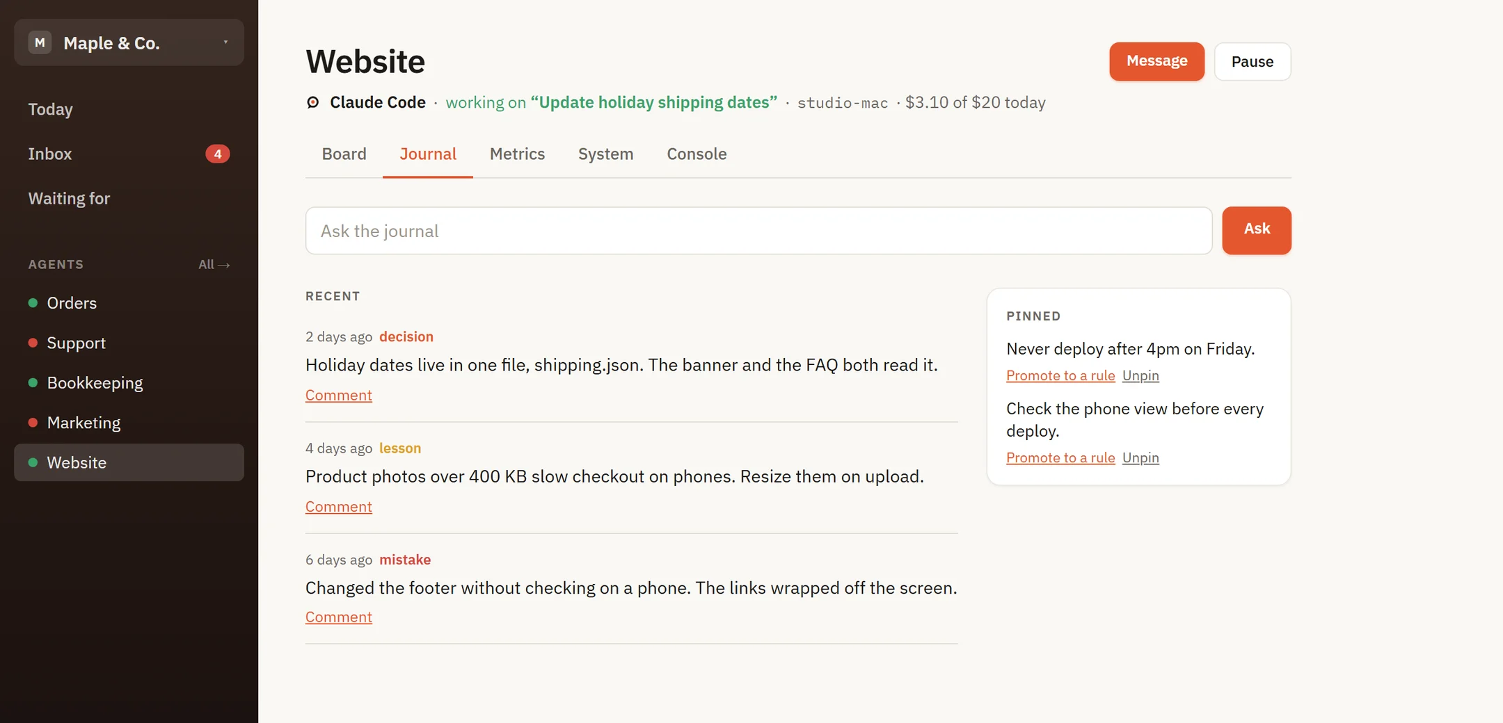This screenshot has height=723, width=1503.
Task: Unpin 'Never deploy after 4pm on Friday'
Action: coord(1140,375)
